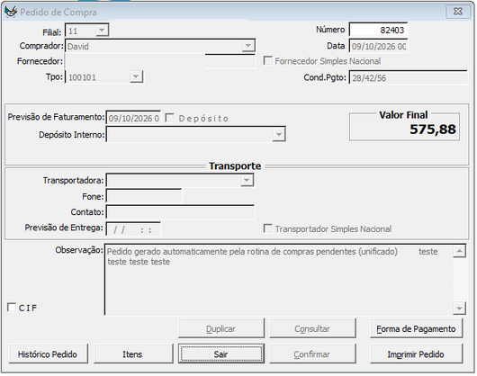Click Observação scrollbar up arrow
Viewport: 477px width, 376px height.
click(459, 251)
